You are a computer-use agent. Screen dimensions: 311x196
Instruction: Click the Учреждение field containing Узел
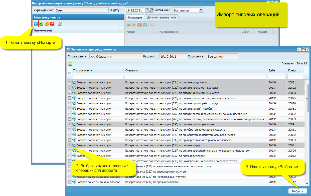(81, 10)
